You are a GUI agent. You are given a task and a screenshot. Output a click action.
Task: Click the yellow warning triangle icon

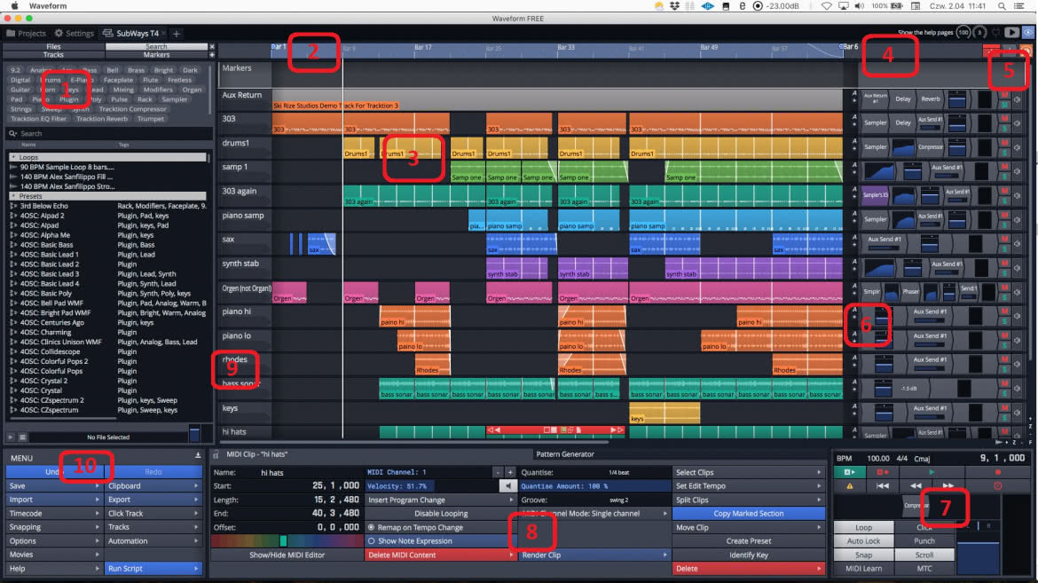(849, 485)
